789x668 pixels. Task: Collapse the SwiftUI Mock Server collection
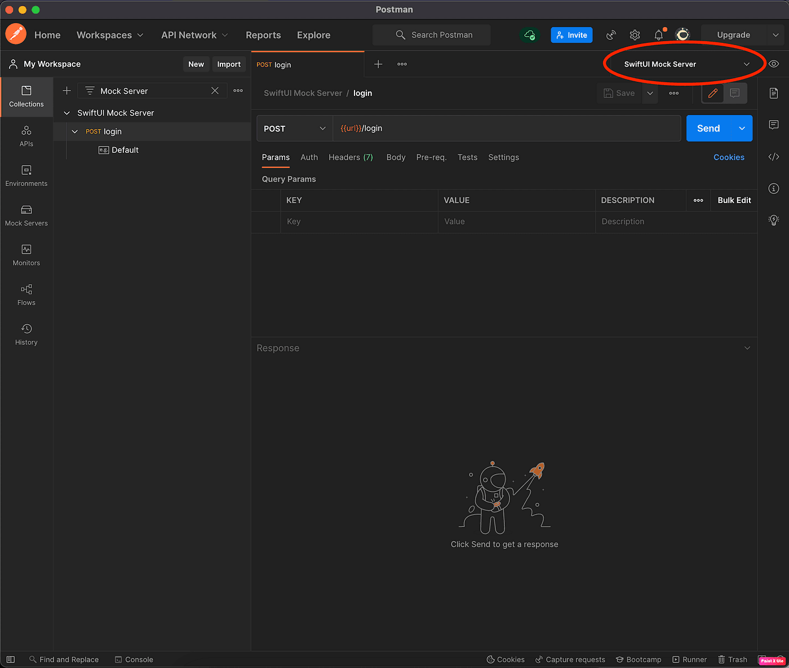[x=67, y=113]
